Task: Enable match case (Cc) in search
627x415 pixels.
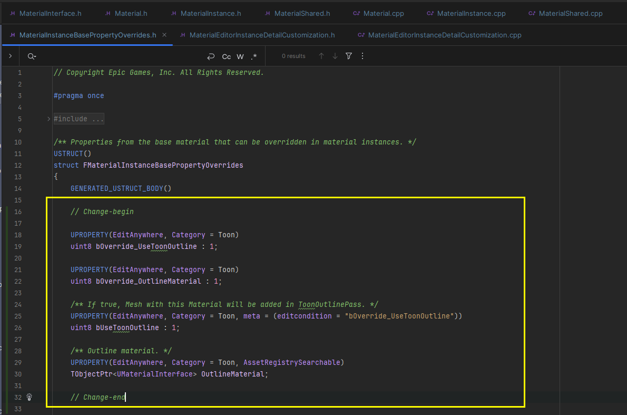Action: pos(227,56)
